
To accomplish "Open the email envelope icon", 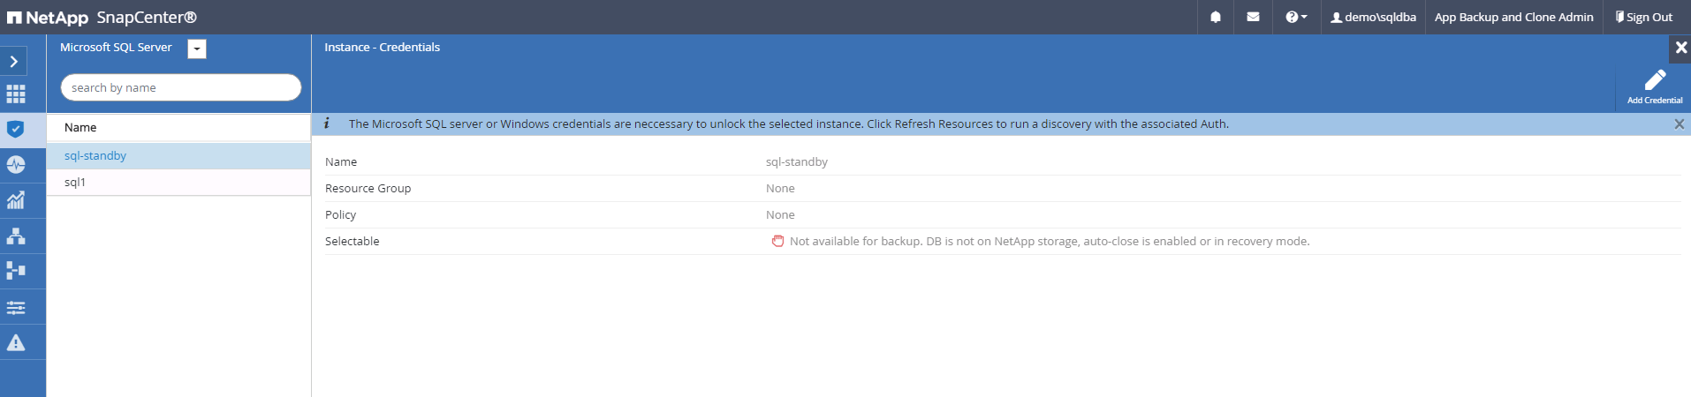I will pyautogui.click(x=1253, y=17).
